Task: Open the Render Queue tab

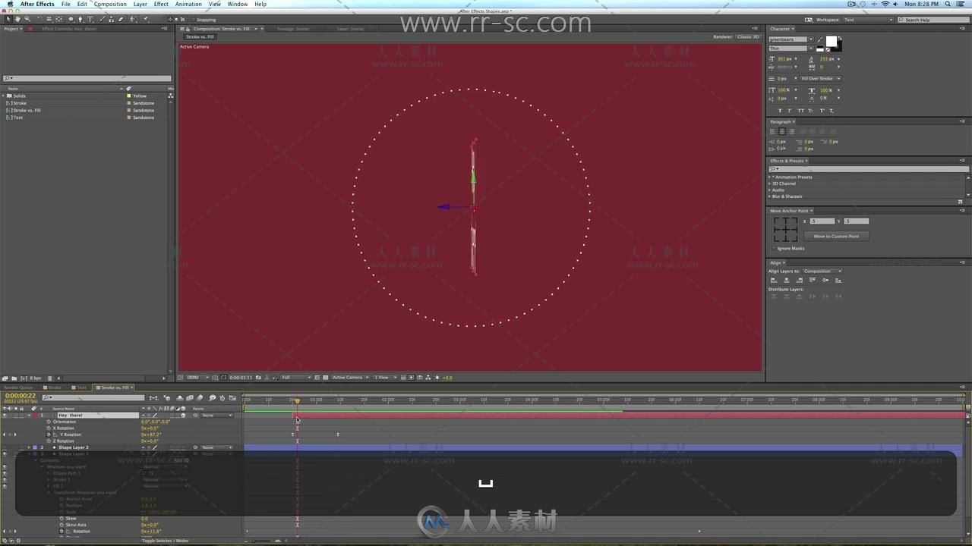Action: tap(19, 388)
